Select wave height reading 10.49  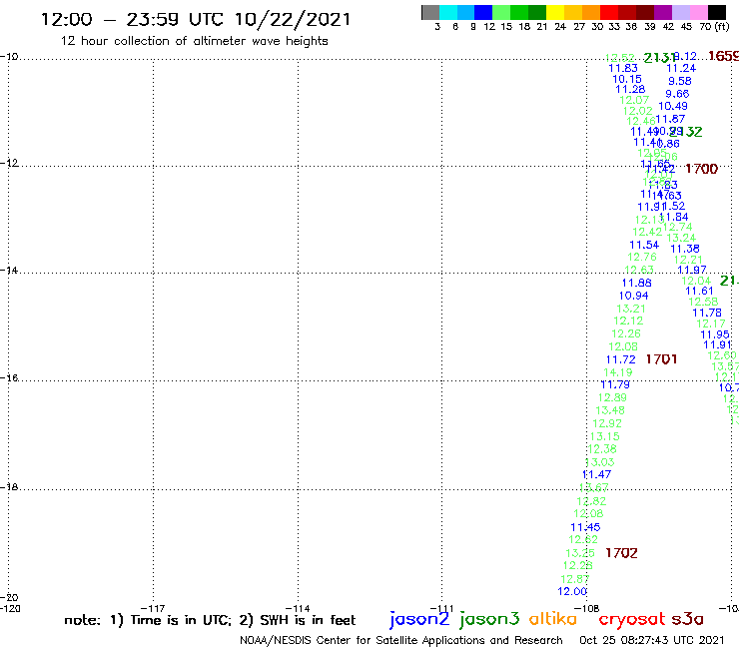point(673,106)
